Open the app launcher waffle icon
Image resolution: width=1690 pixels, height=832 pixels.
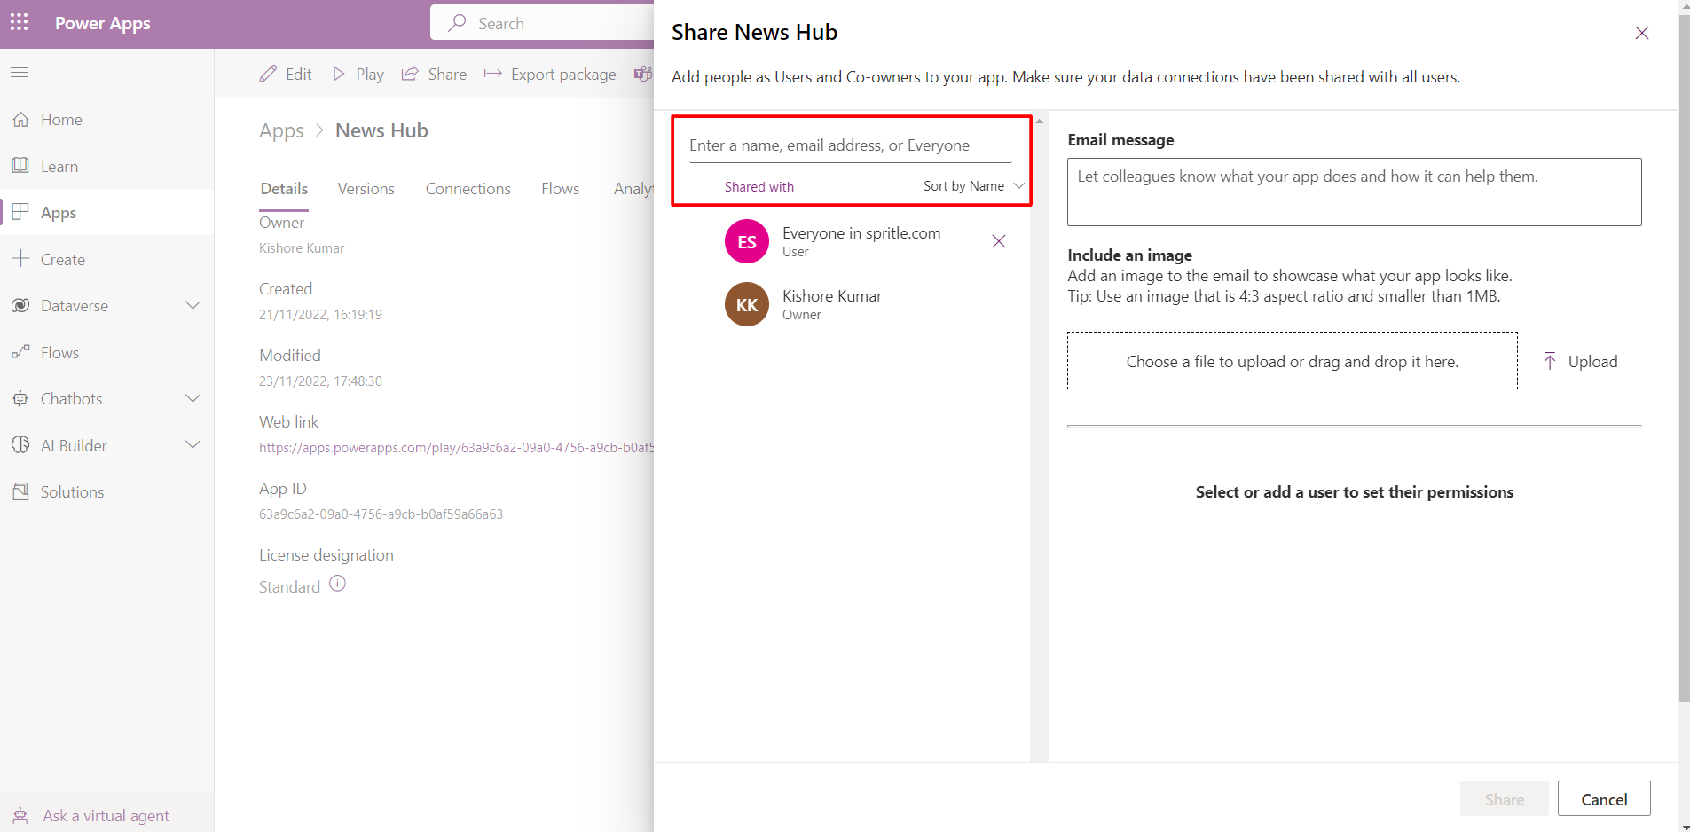(19, 22)
